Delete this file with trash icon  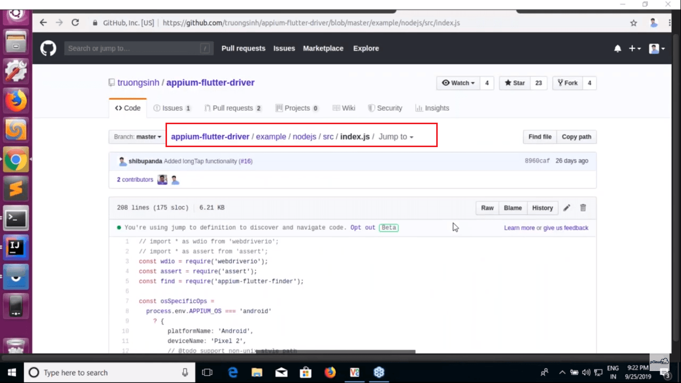(583, 208)
